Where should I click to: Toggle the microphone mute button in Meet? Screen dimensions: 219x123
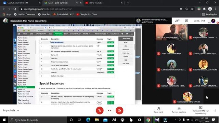[x=100, y=110]
